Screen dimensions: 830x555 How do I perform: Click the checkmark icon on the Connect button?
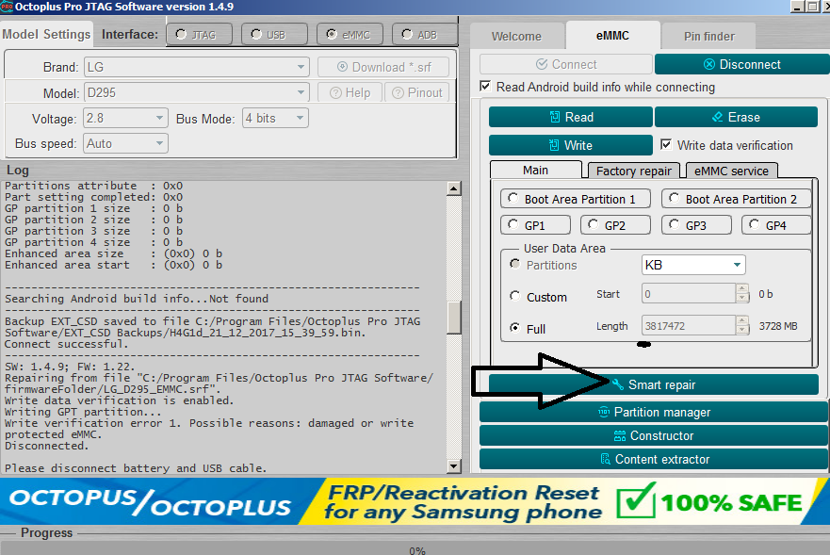[x=542, y=64]
